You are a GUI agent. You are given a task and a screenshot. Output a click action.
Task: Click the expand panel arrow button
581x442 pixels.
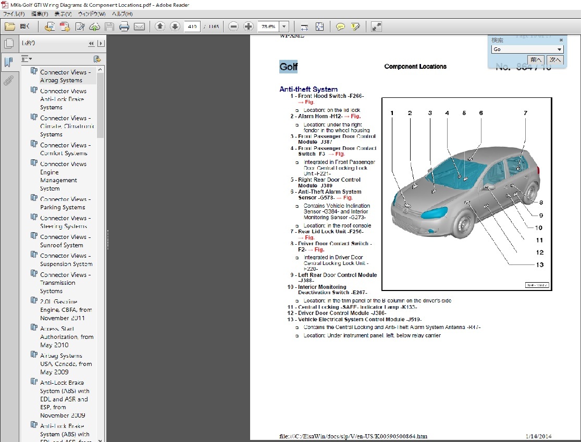pos(101,43)
